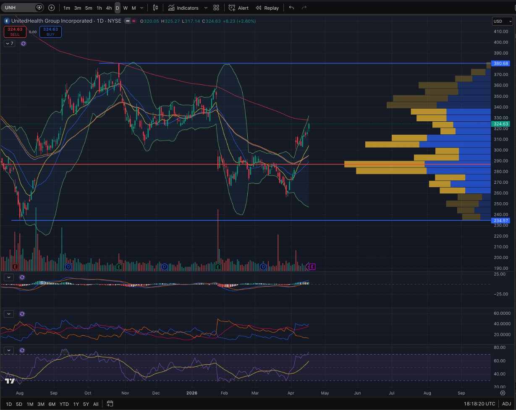Click the D dividend marker in September
The height and width of the screenshot is (410, 516).
click(69, 266)
